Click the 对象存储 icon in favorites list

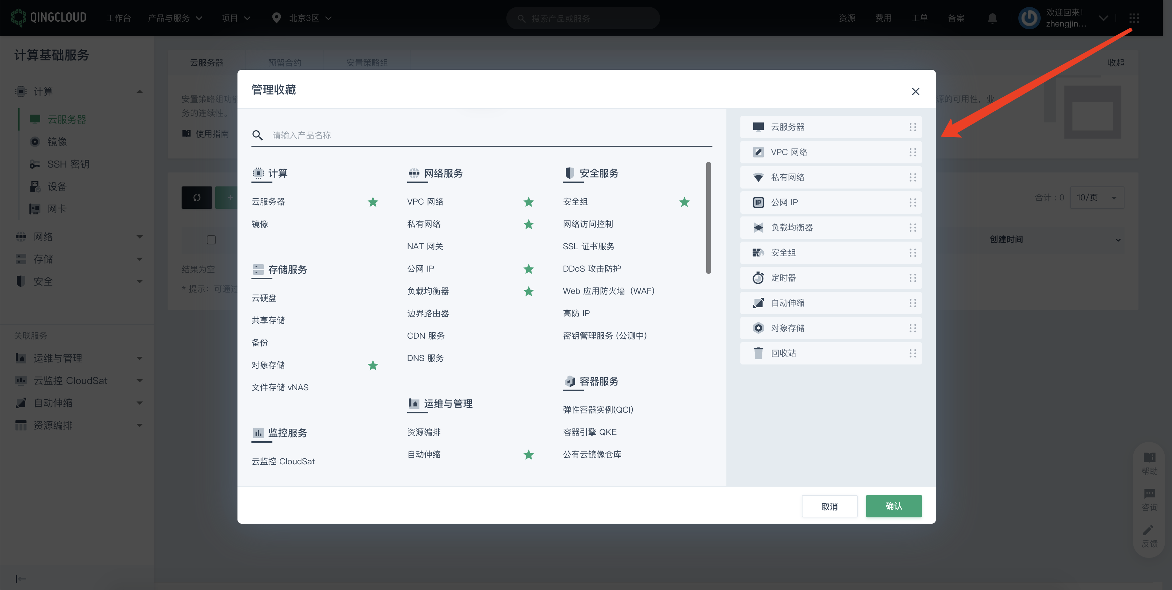pyautogui.click(x=758, y=328)
